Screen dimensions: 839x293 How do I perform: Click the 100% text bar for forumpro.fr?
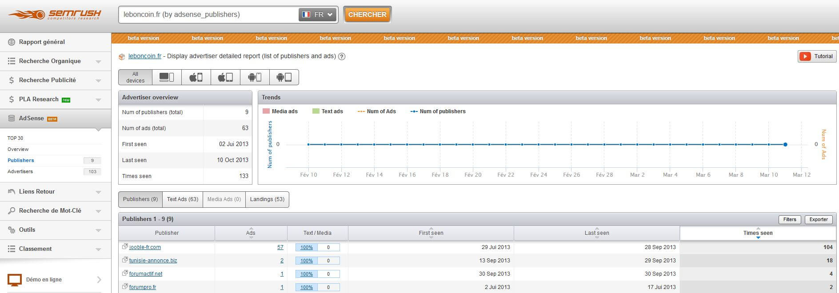(307, 287)
